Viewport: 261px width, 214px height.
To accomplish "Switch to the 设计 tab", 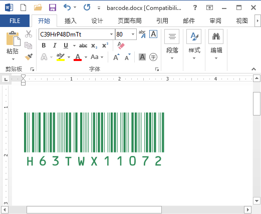I will (x=97, y=21).
